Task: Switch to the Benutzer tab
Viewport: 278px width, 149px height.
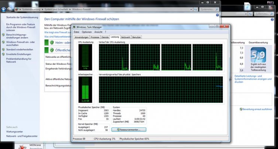Action: pos(136,37)
